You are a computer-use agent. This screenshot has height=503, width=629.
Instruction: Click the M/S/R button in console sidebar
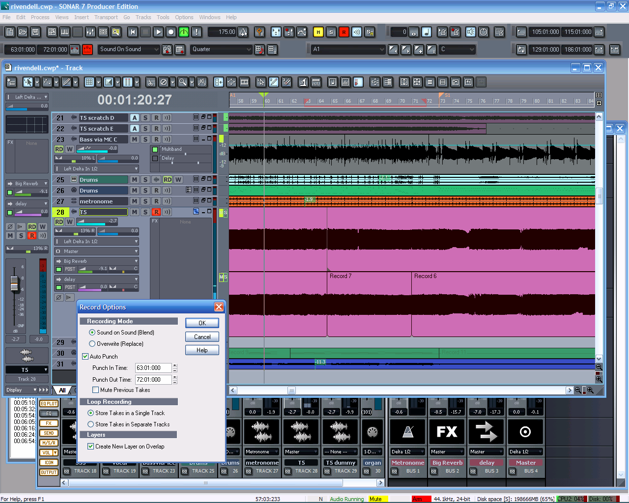[49, 443]
